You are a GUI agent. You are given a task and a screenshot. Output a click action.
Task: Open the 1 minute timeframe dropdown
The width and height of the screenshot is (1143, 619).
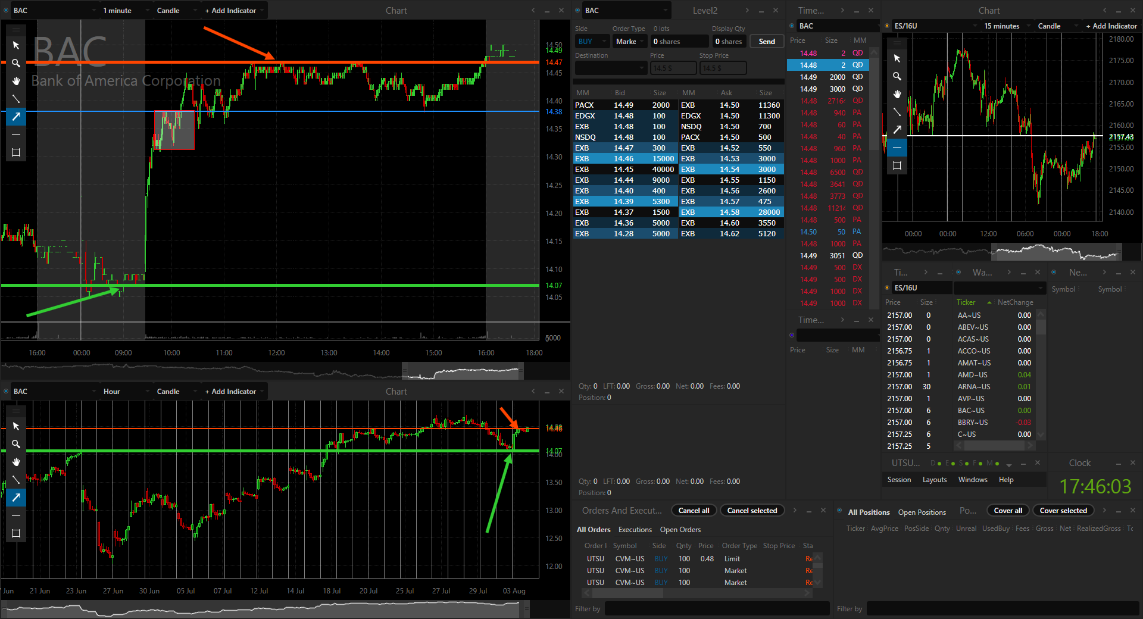tap(125, 10)
